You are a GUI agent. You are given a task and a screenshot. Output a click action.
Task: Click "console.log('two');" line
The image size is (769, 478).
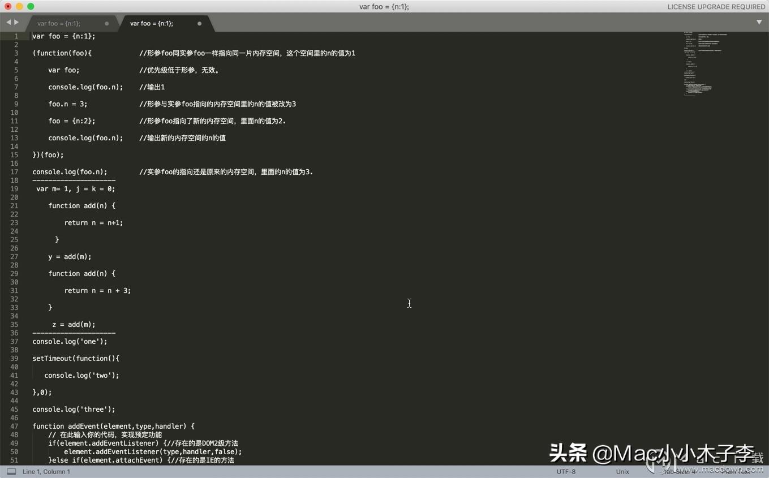click(81, 376)
